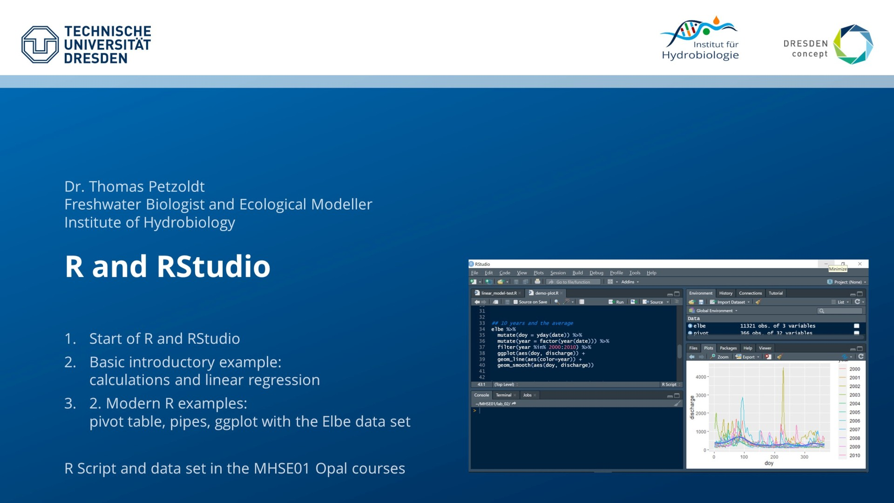The height and width of the screenshot is (503, 894).
Task: Toggle the Source on Save checkbox
Action: coord(515,302)
